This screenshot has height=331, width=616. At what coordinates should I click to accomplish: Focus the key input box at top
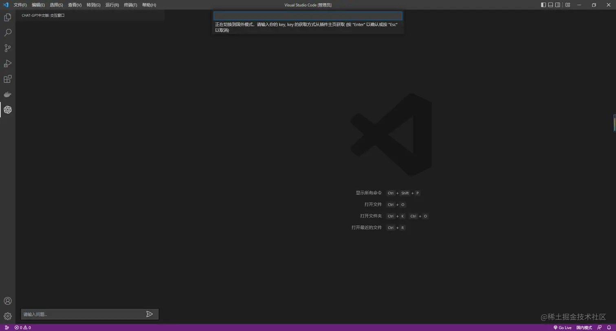(308, 16)
